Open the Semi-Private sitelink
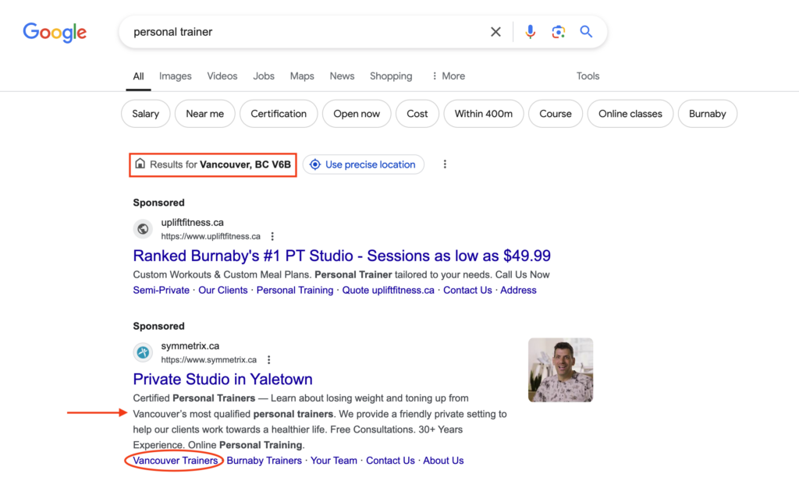 (x=161, y=290)
